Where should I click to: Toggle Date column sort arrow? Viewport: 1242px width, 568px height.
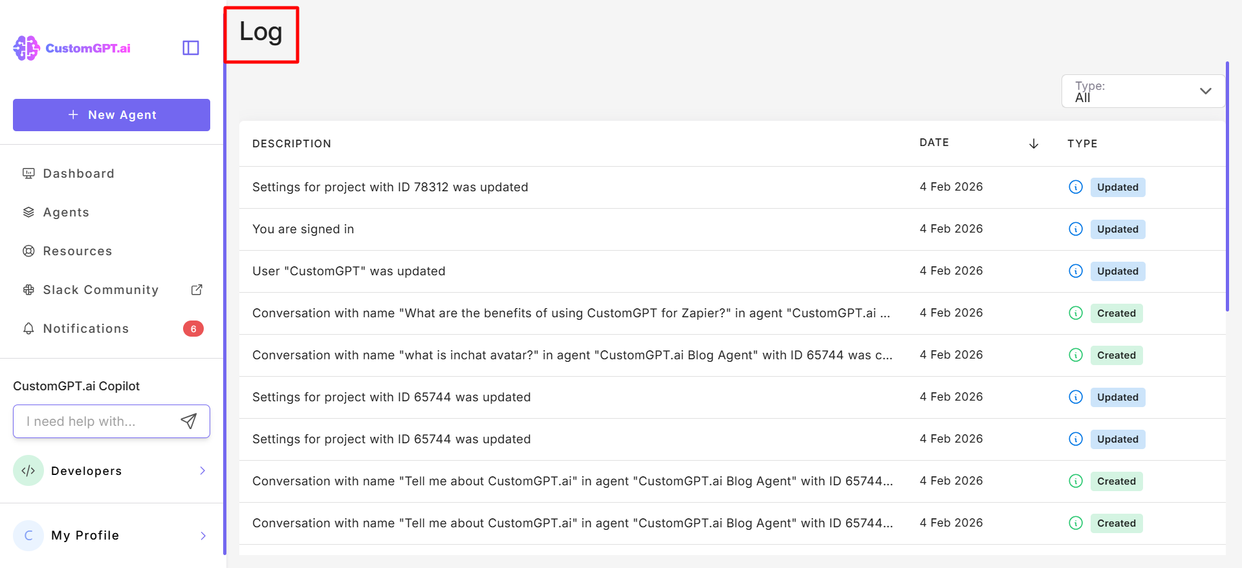click(x=1034, y=143)
